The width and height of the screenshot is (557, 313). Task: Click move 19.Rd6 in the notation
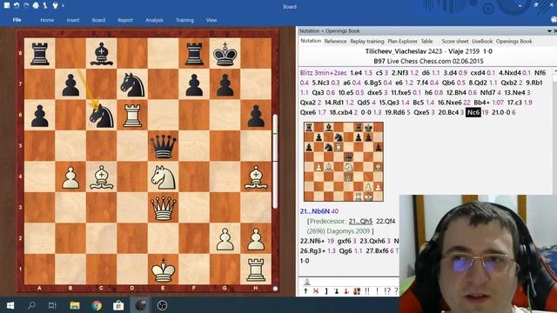(395, 112)
